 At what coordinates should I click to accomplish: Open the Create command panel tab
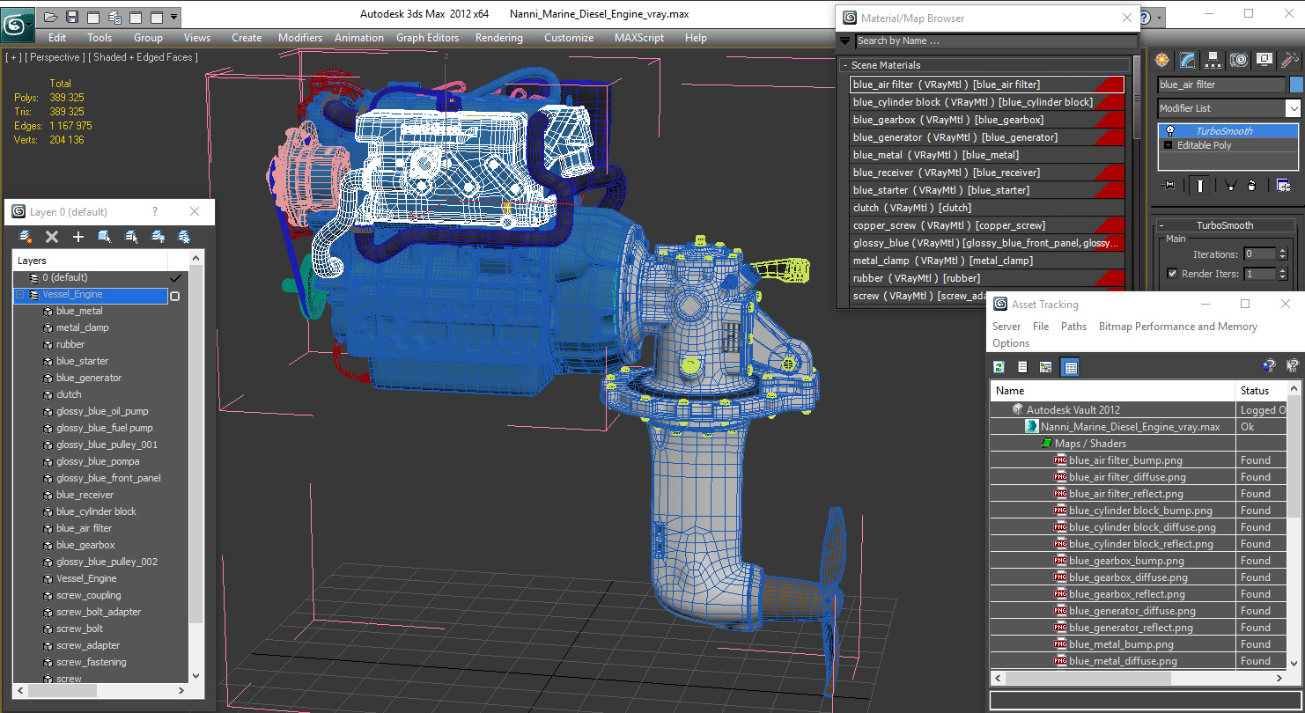(x=1162, y=60)
